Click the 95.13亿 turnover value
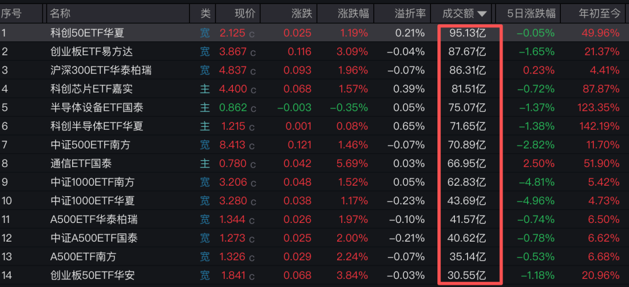629x287 pixels. [x=468, y=33]
